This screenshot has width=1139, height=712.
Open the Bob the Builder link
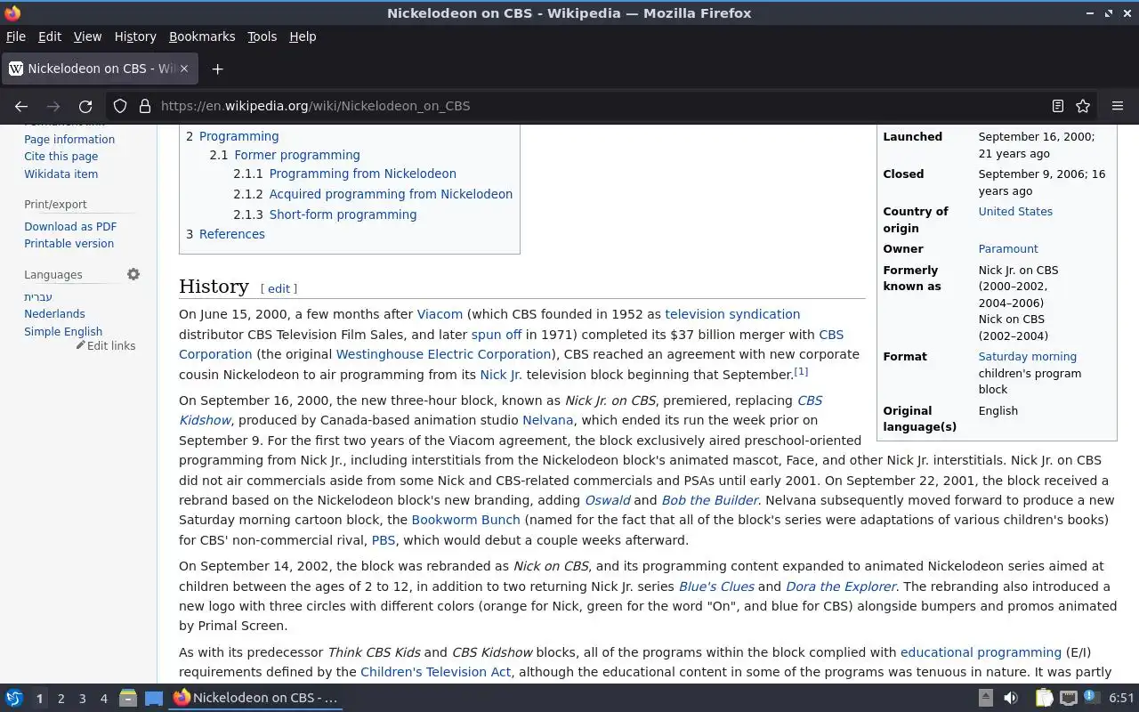click(710, 500)
